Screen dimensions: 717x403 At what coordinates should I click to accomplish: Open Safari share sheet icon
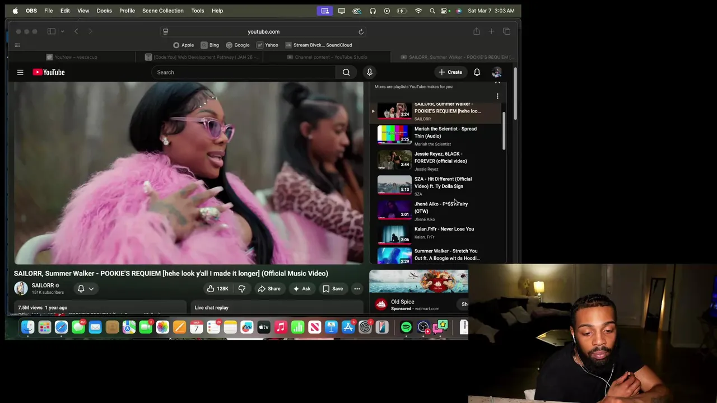(476, 32)
